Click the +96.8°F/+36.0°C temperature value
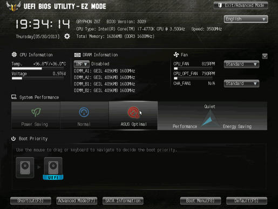 [x=50, y=64]
